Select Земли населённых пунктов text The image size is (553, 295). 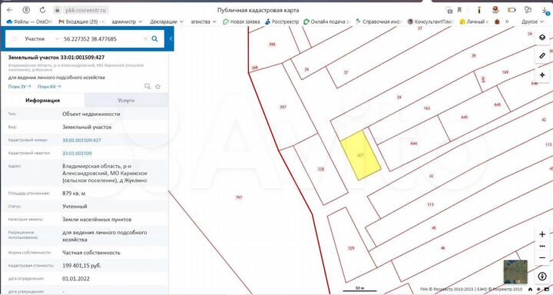[97, 220]
